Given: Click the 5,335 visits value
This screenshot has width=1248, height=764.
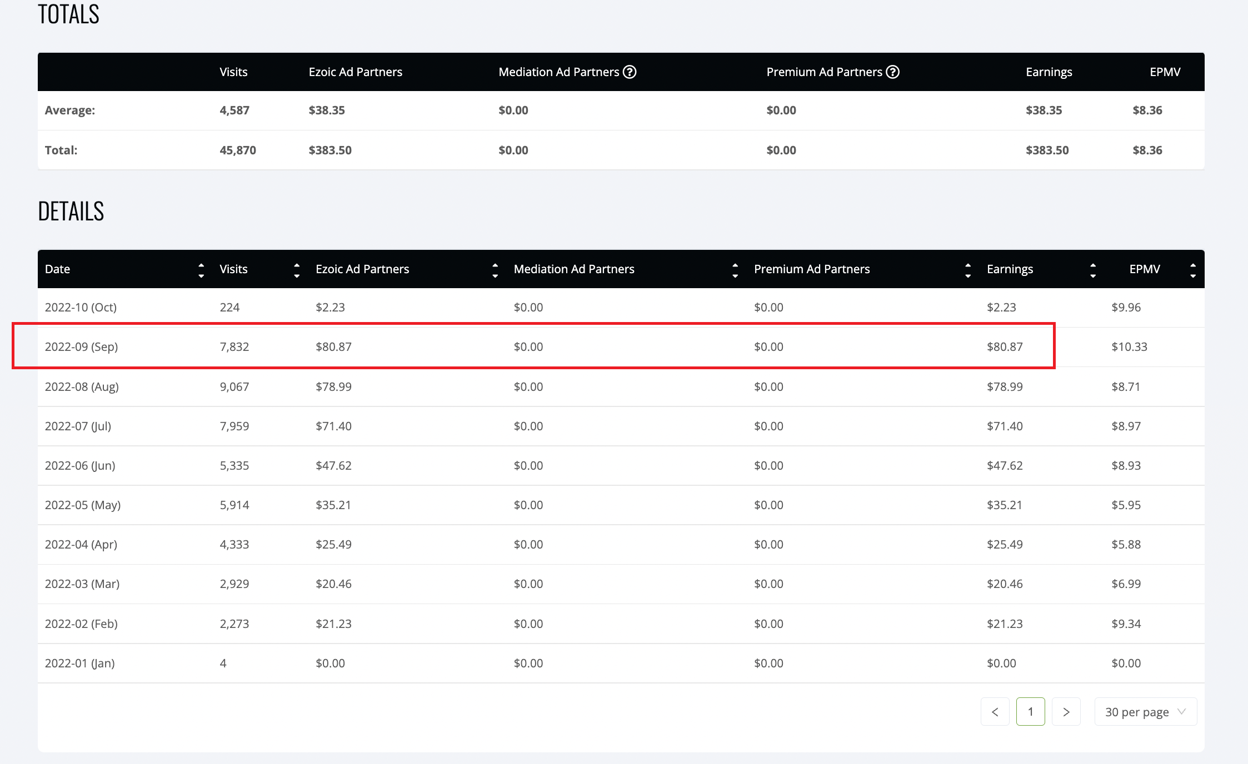Looking at the screenshot, I should 234,466.
